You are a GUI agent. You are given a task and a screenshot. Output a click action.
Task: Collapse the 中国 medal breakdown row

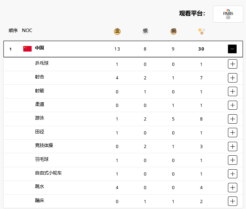point(232,49)
